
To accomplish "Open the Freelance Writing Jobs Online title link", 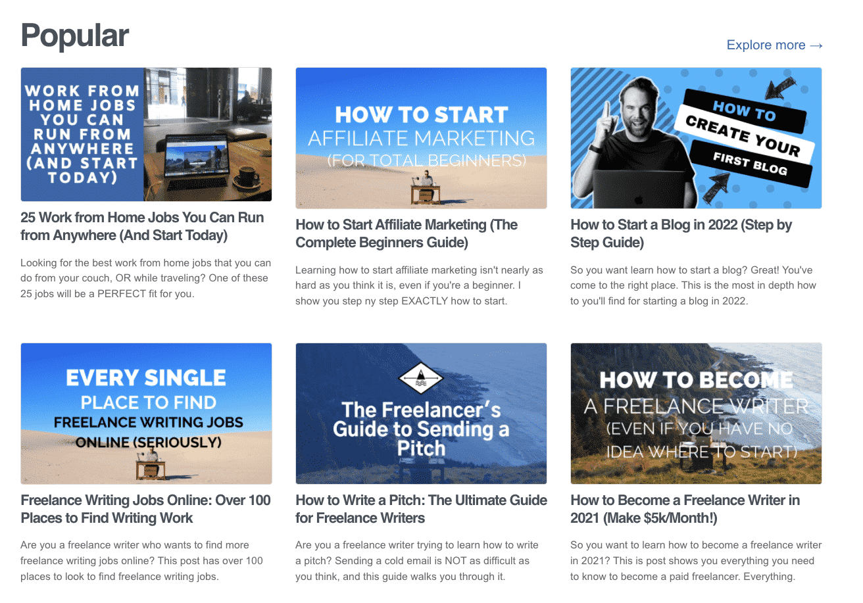I will tap(145, 509).
